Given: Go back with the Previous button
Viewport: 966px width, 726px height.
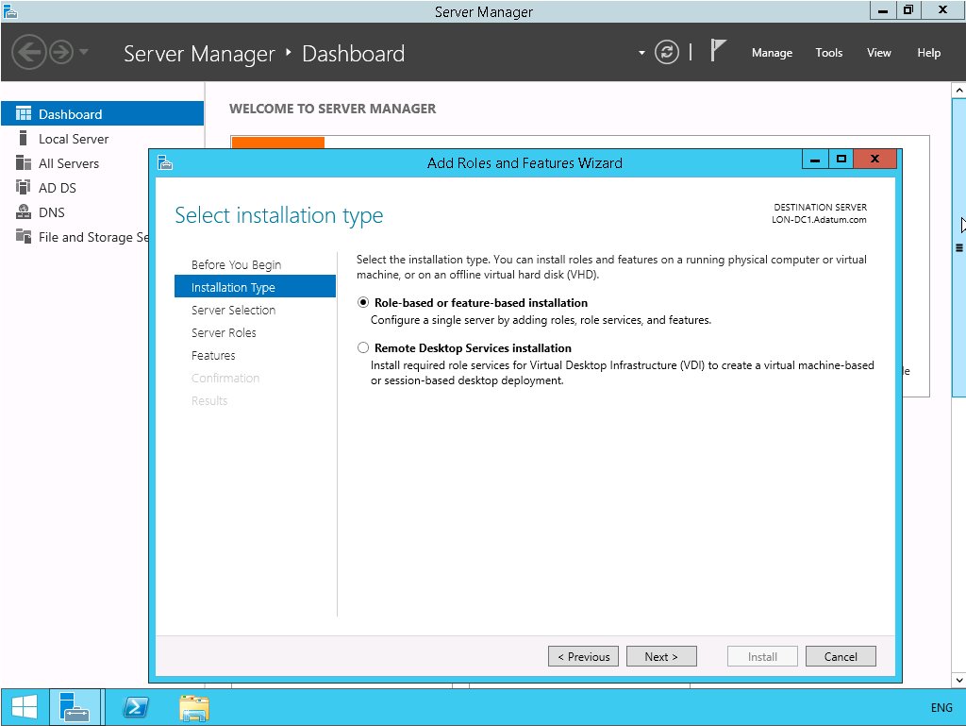Looking at the screenshot, I should (583, 655).
